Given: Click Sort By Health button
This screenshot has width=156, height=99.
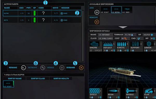Looking at the screenshot, I should click(61, 79).
